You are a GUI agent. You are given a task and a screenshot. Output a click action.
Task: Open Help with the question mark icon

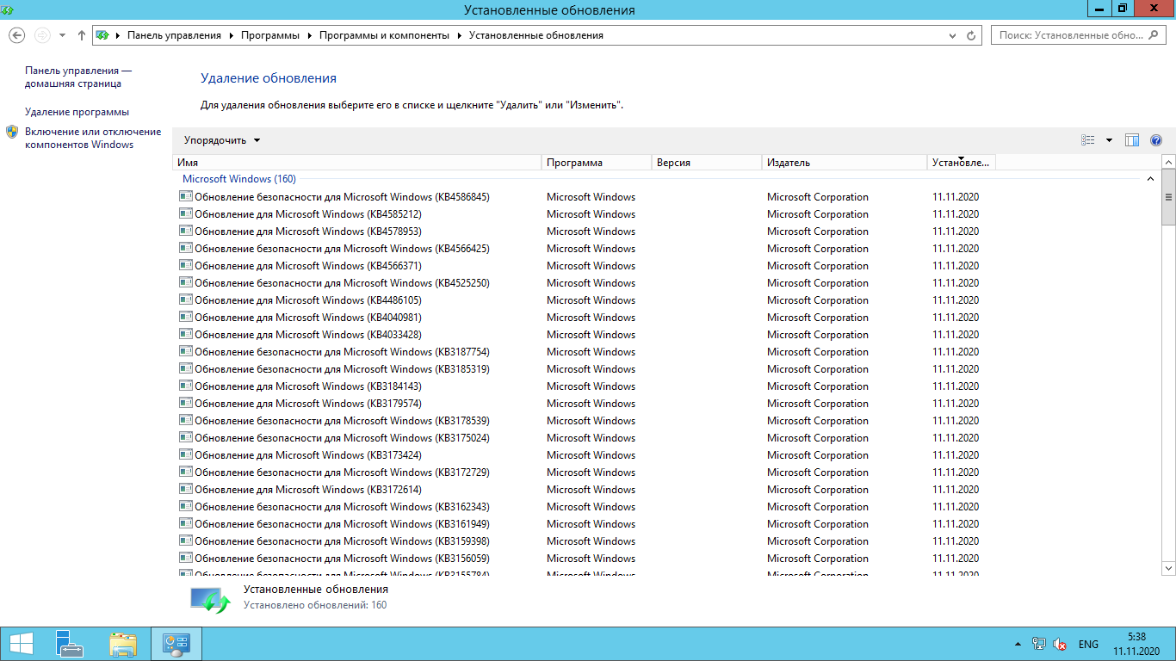[1156, 140]
